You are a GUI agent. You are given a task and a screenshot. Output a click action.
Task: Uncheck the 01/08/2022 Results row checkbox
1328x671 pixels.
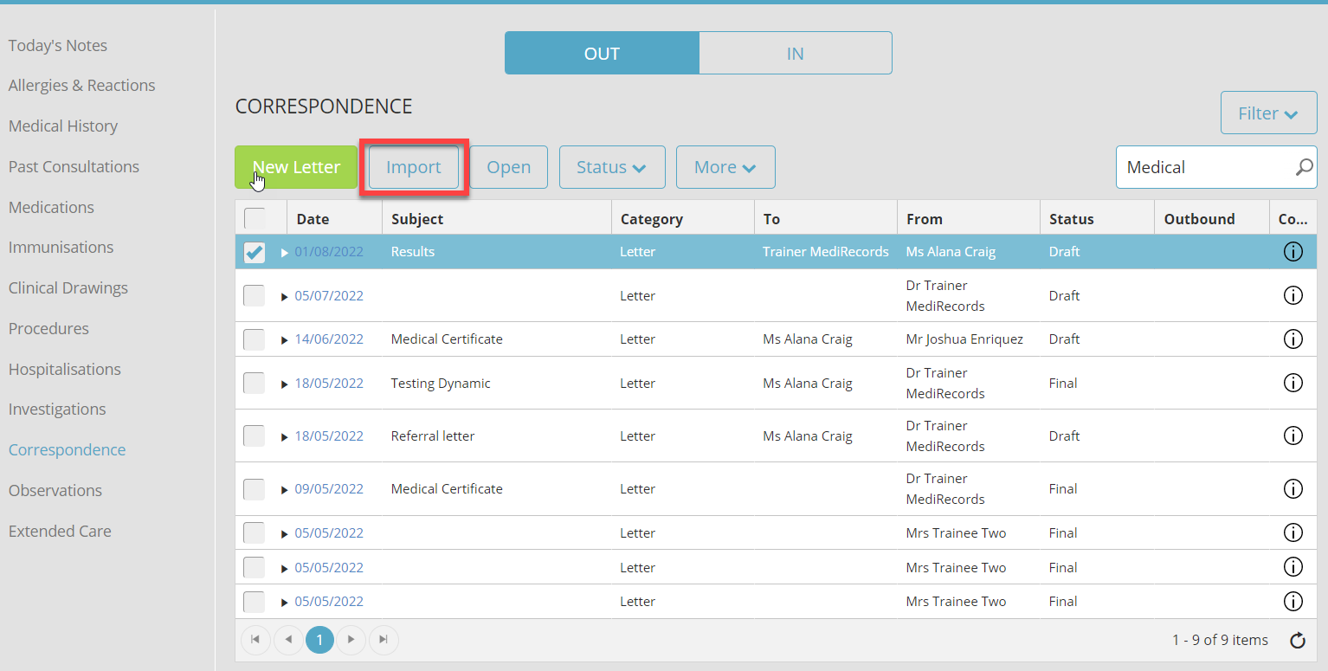[x=255, y=252]
